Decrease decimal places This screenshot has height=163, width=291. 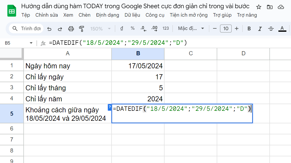point(143,28)
